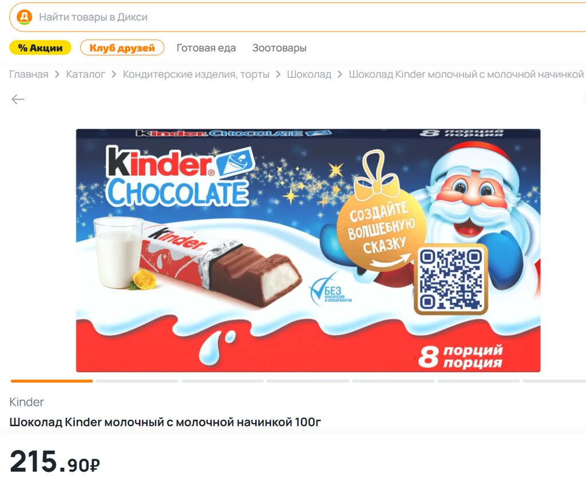Open the Зоотовары menu item
This screenshot has height=478, width=586.
pos(279,48)
